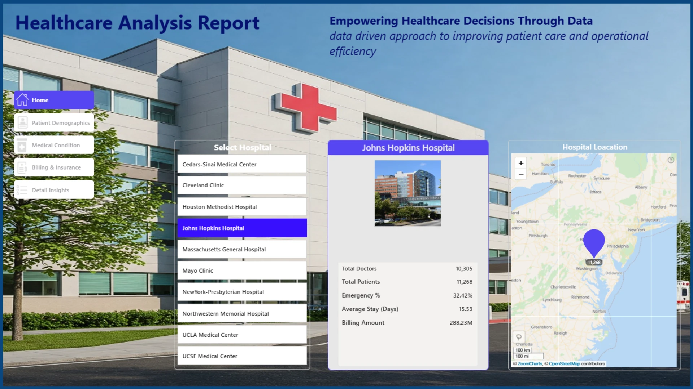Choose UCLA Medical Center
Image resolution: width=693 pixels, height=389 pixels.
tap(242, 335)
